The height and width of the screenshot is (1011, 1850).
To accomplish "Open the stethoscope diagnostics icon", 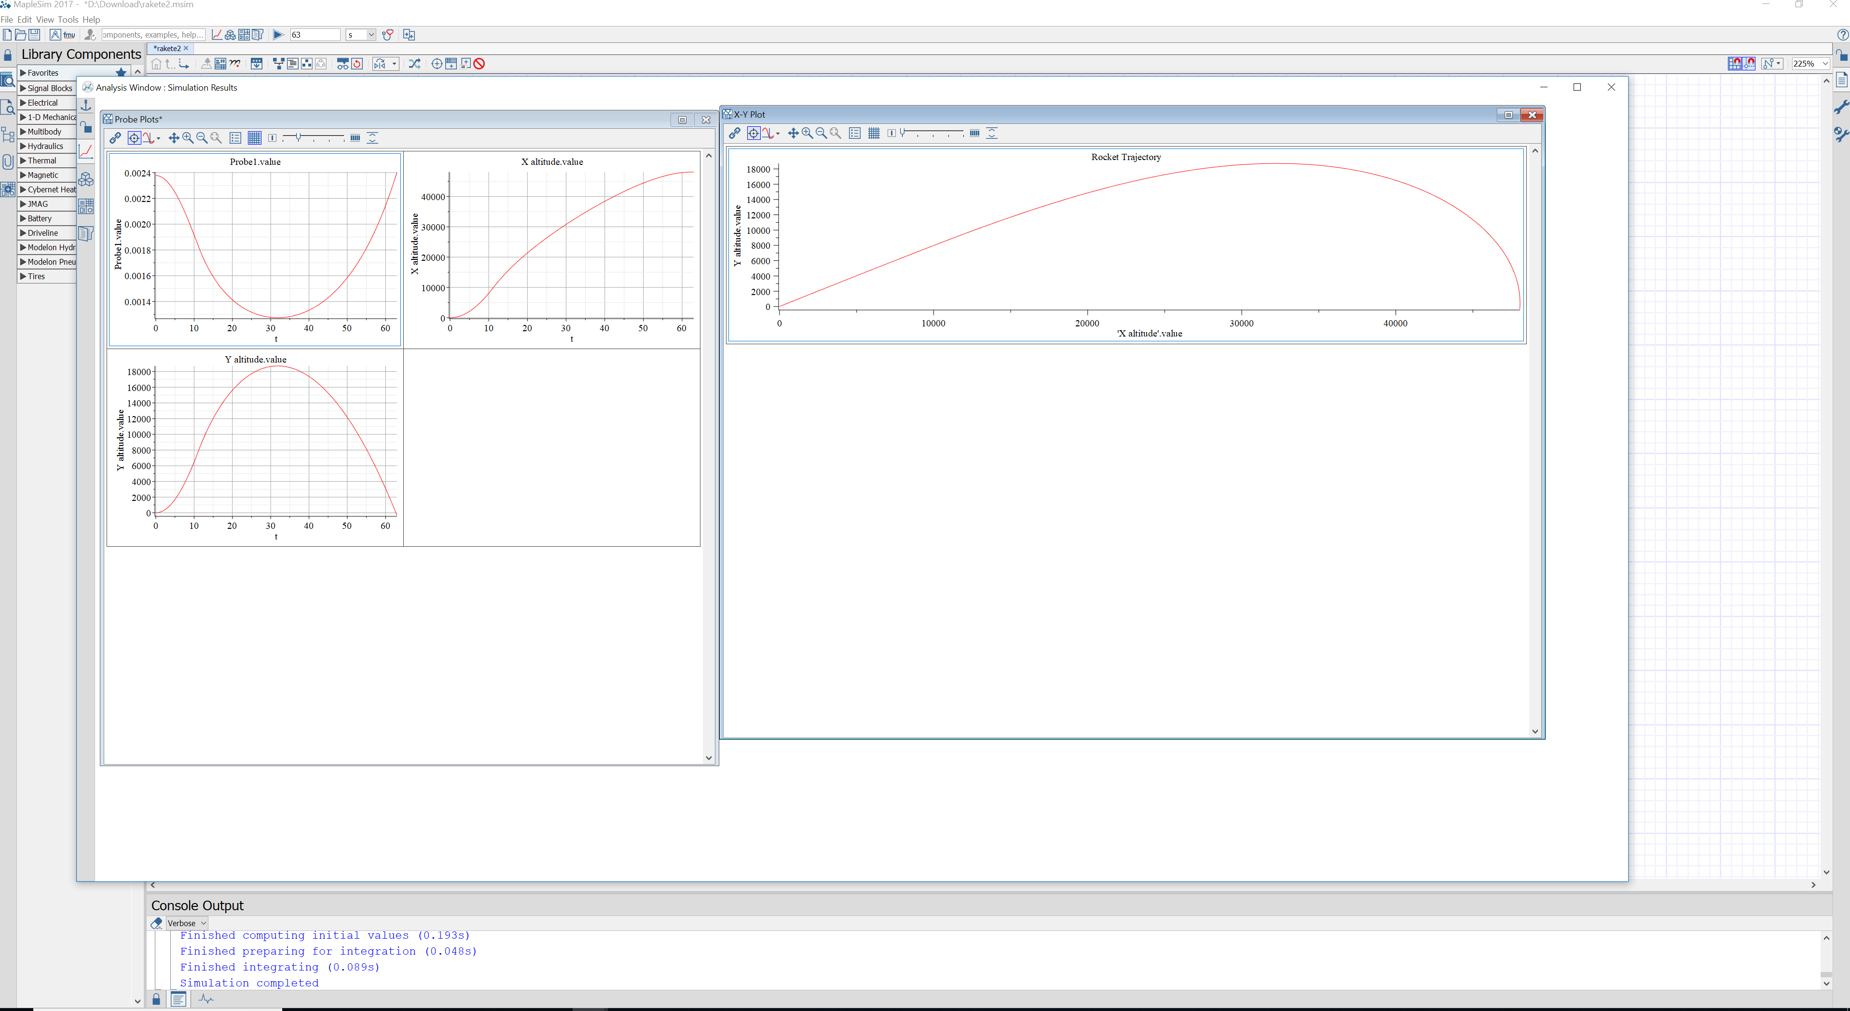I will click(388, 34).
